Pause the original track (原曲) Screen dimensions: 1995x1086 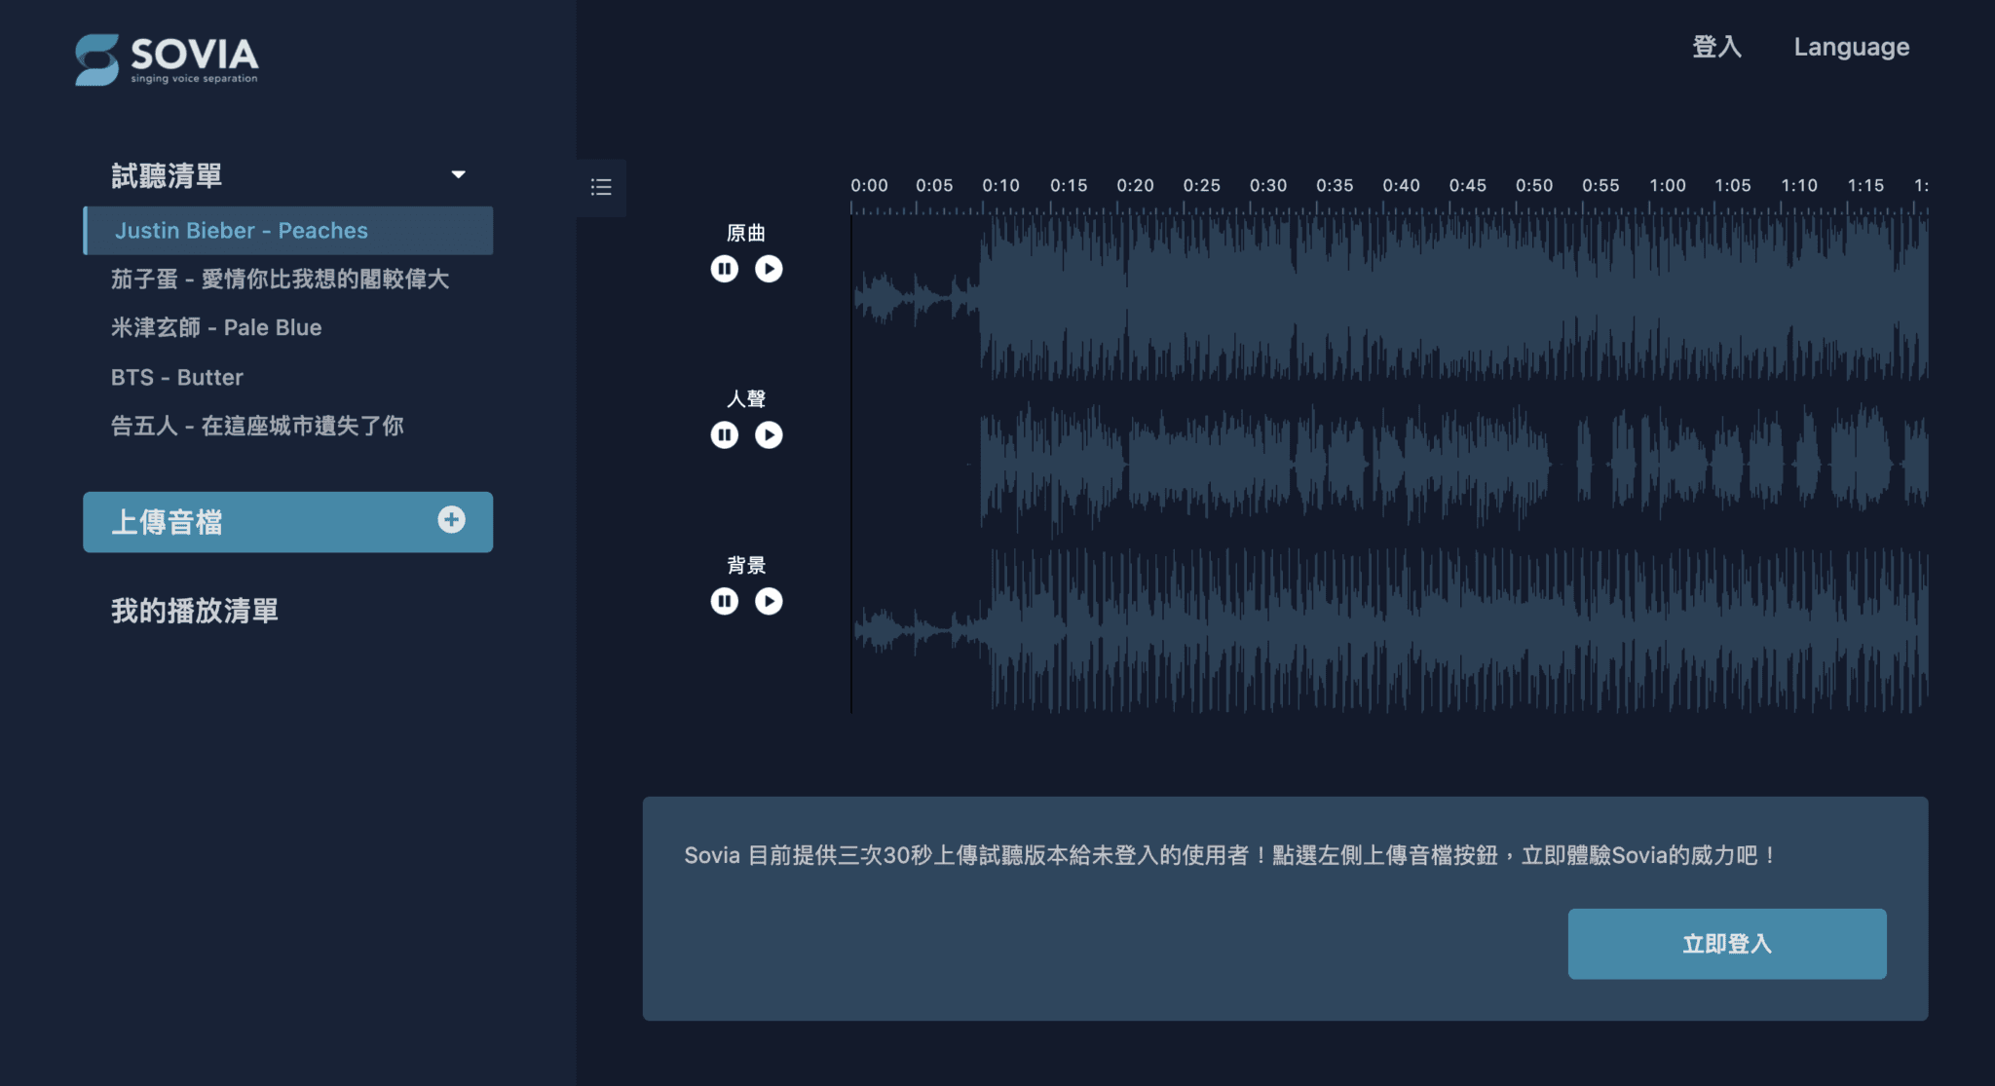[724, 269]
